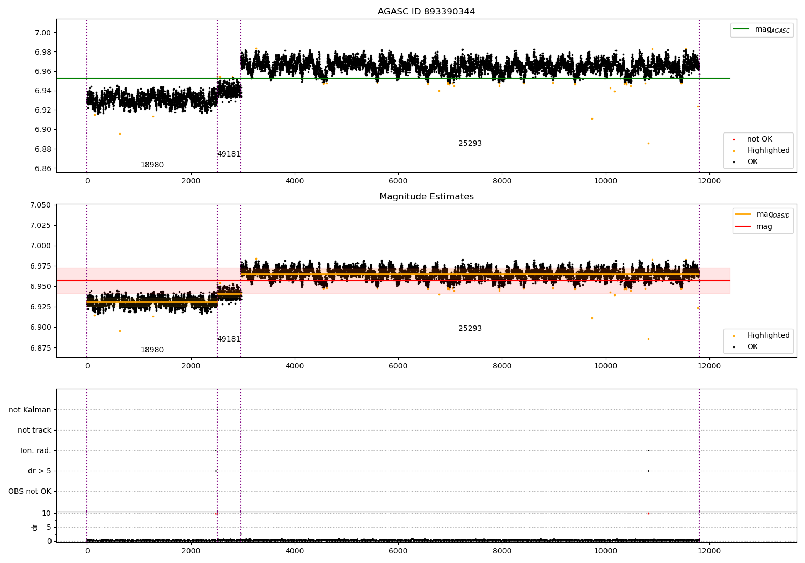Click 'OK' legend entry in the Magnitude Estimates plot
Viewport: 805px width, 563px height.
coord(752,347)
